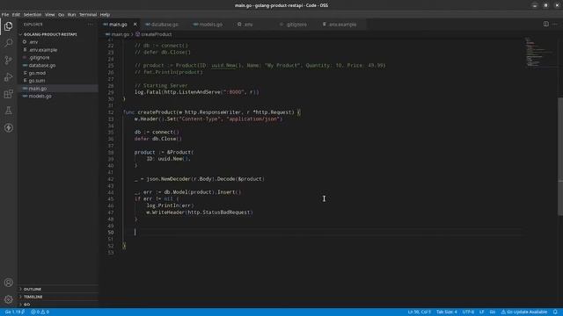The height and width of the screenshot is (316, 563).
Task: Switch to the models.go editor tab
Action: click(211, 25)
